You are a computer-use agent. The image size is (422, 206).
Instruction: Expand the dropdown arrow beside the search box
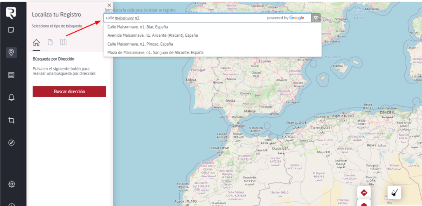[x=316, y=18]
